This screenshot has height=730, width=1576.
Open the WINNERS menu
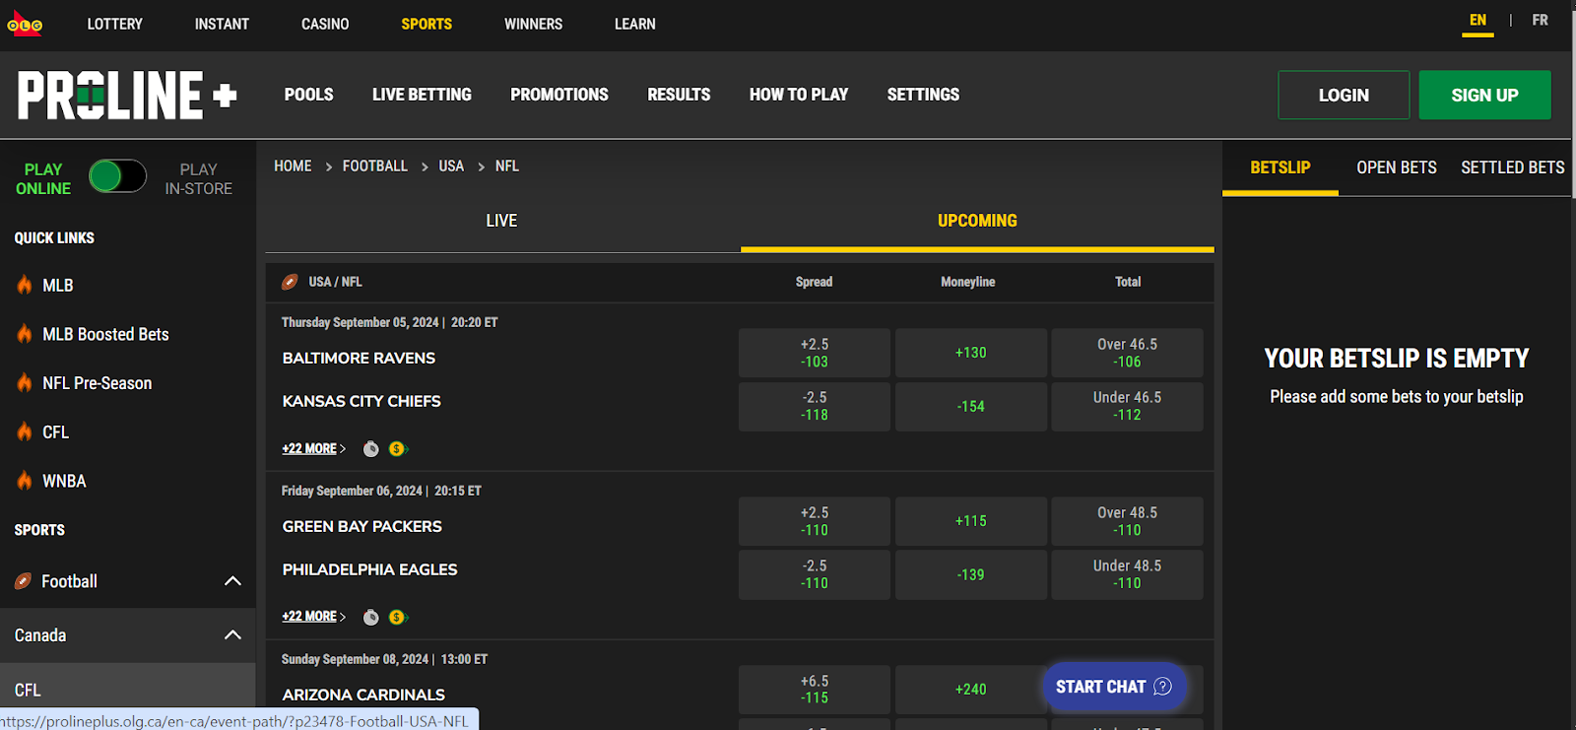533,24
